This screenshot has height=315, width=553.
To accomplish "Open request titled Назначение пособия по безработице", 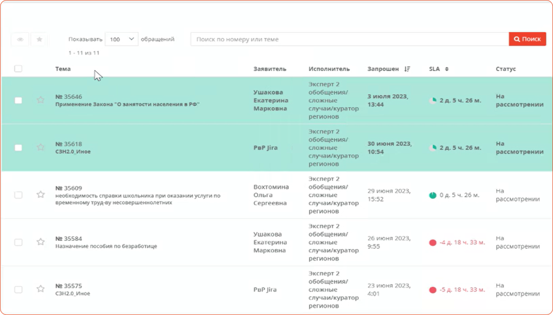I will pos(106,246).
